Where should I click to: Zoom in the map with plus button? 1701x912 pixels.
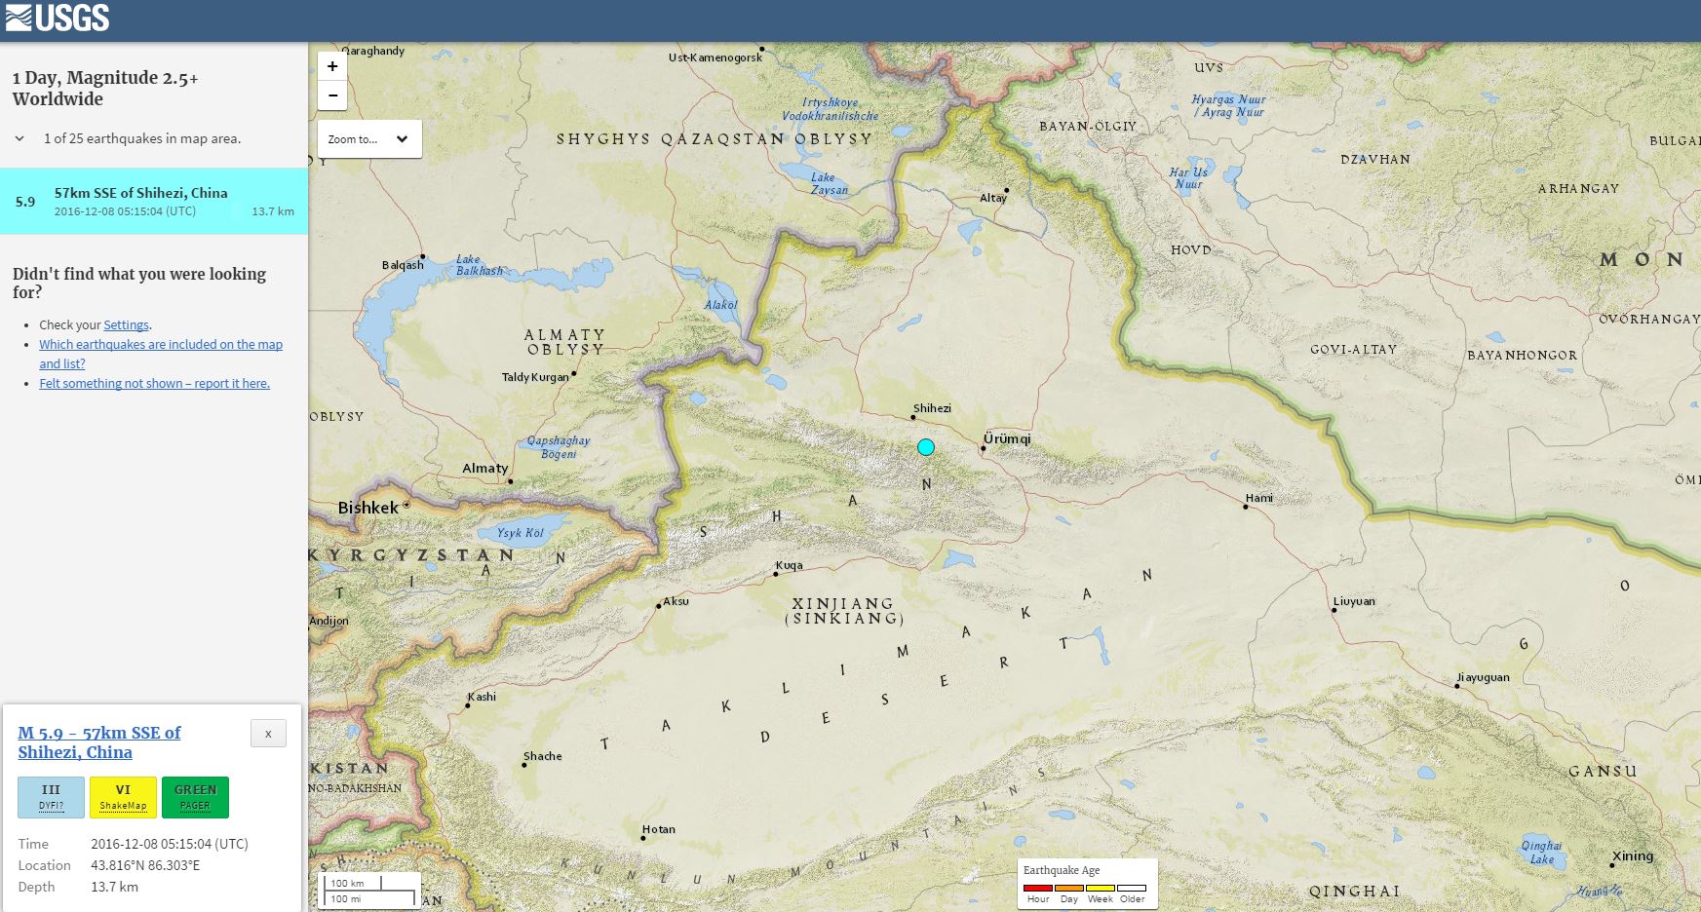pos(332,66)
